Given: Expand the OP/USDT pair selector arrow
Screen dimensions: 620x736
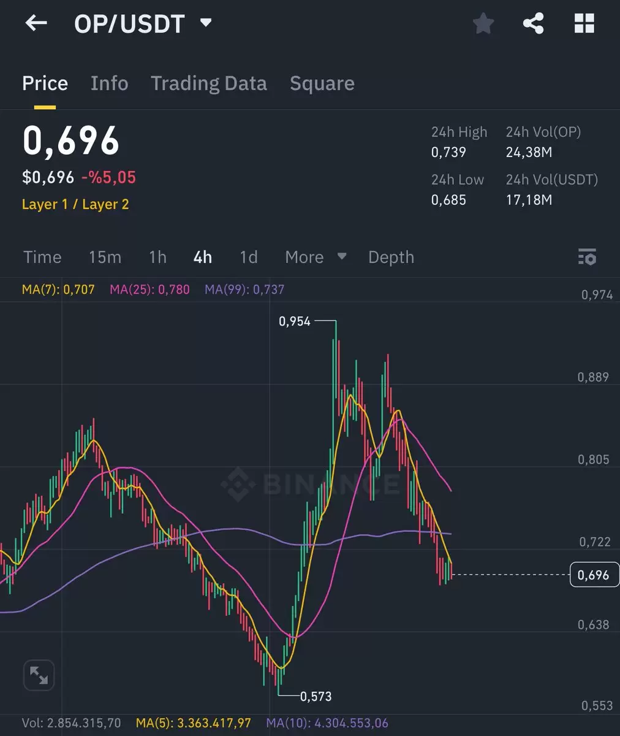Looking at the screenshot, I should 206,23.
